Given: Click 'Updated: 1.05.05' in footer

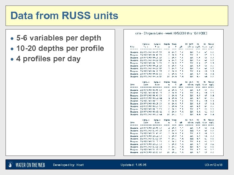Looking at the screenshot, I should 134,165.
